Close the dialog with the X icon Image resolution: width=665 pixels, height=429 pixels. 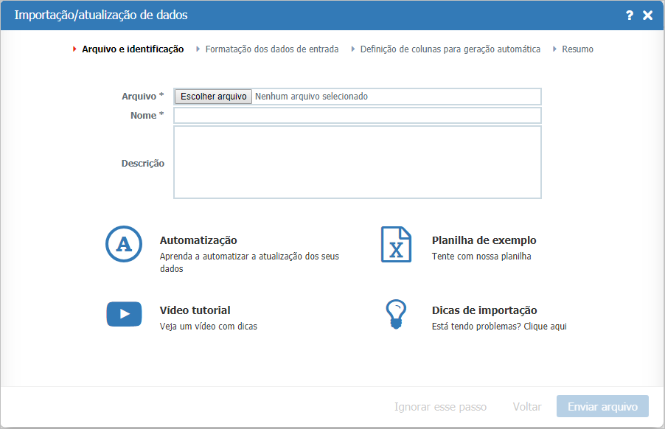tap(648, 14)
